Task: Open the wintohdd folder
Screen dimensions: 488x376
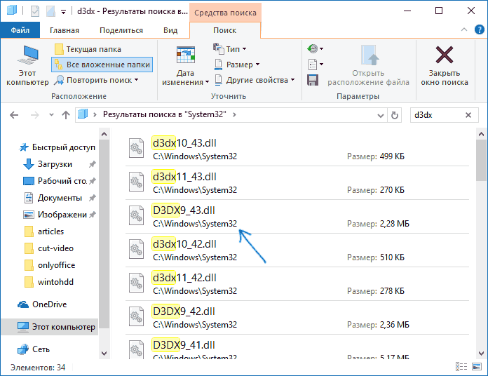Action: (x=49, y=282)
